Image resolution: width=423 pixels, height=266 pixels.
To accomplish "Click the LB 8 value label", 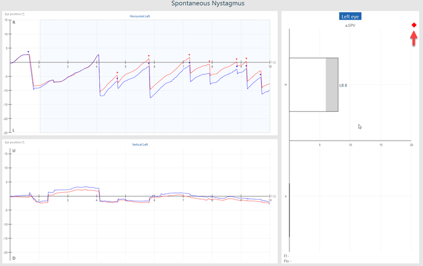I will (343, 85).
